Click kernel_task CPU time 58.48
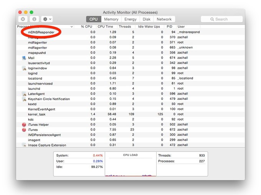Viewport: 261px width, 195px height. point(112,114)
